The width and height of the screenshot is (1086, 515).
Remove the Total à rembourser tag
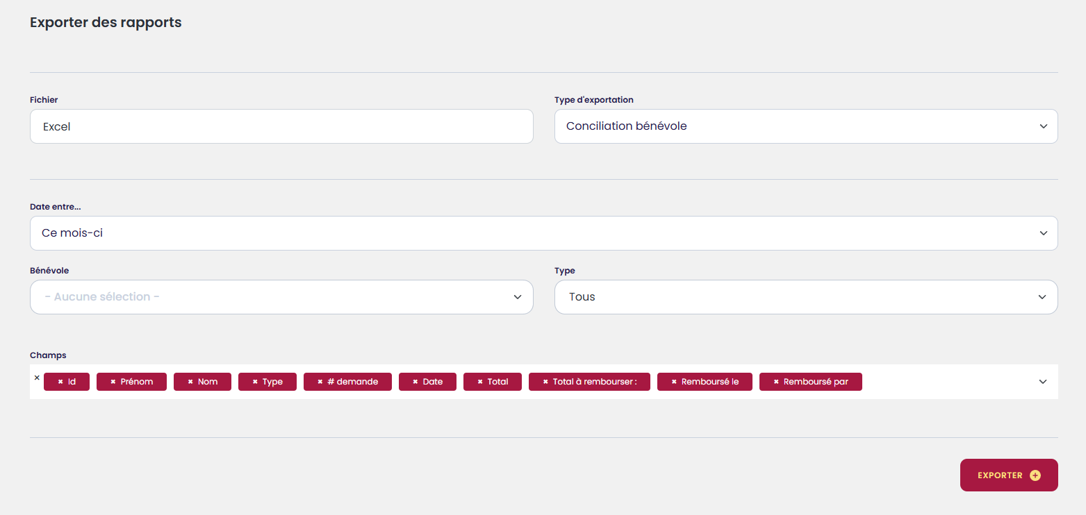point(545,382)
